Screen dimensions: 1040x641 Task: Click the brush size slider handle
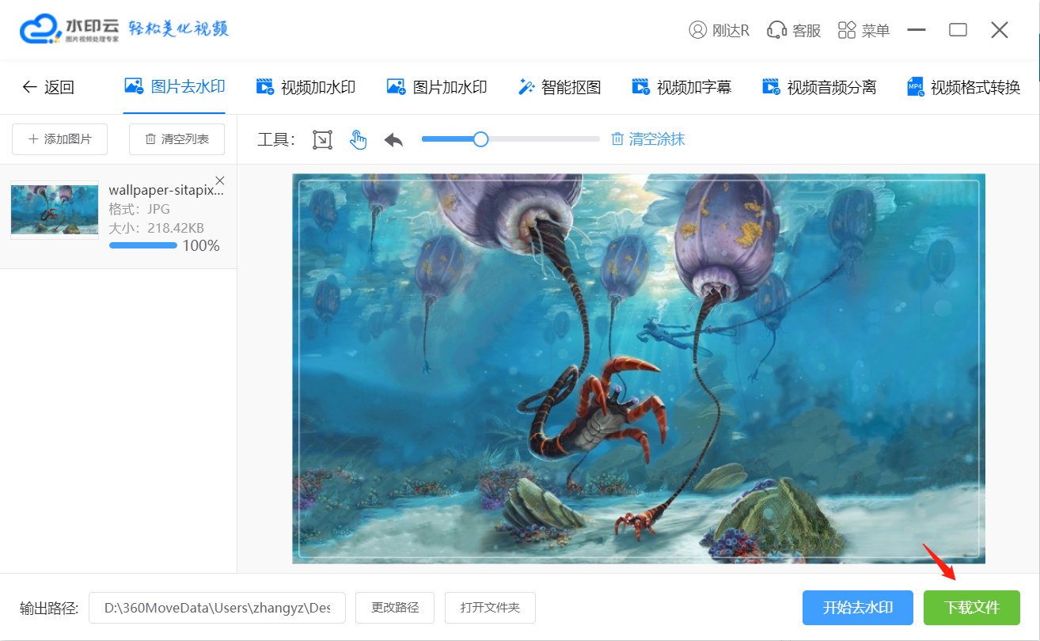(480, 139)
